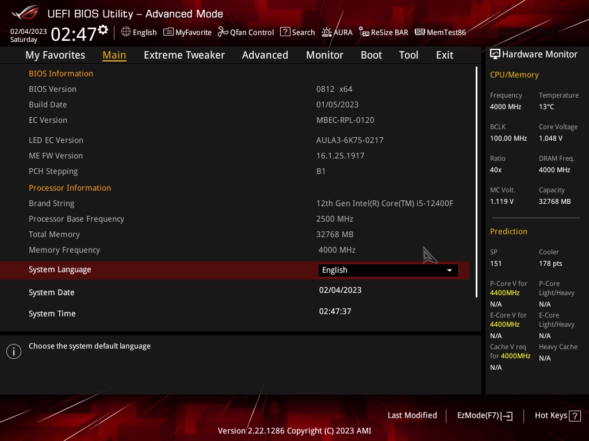Click the vertical scrollbar in Main panel

tap(477, 181)
